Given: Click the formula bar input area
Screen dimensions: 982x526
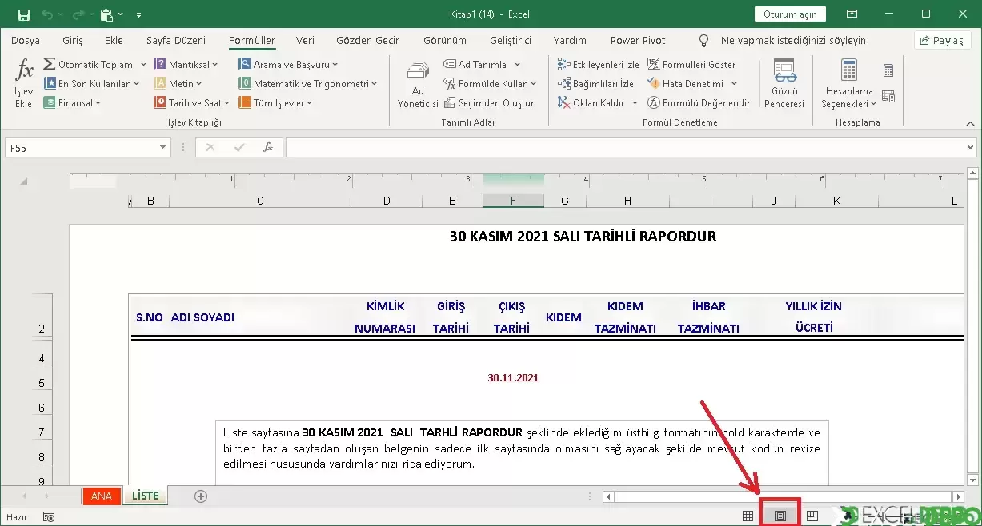Looking at the screenshot, I should tap(624, 148).
